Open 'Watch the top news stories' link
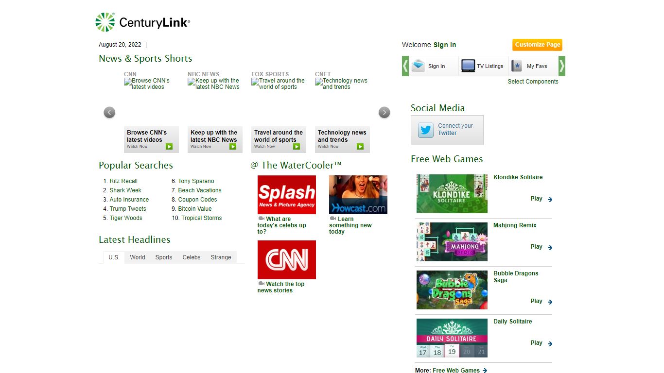This screenshot has width=664, height=373. 281,287
